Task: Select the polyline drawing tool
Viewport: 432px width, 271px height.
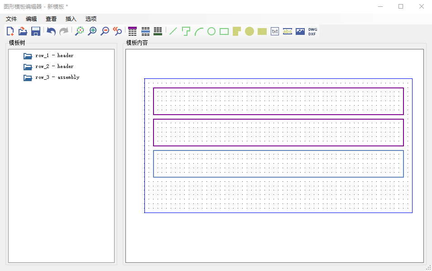Action: pyautogui.click(x=186, y=31)
